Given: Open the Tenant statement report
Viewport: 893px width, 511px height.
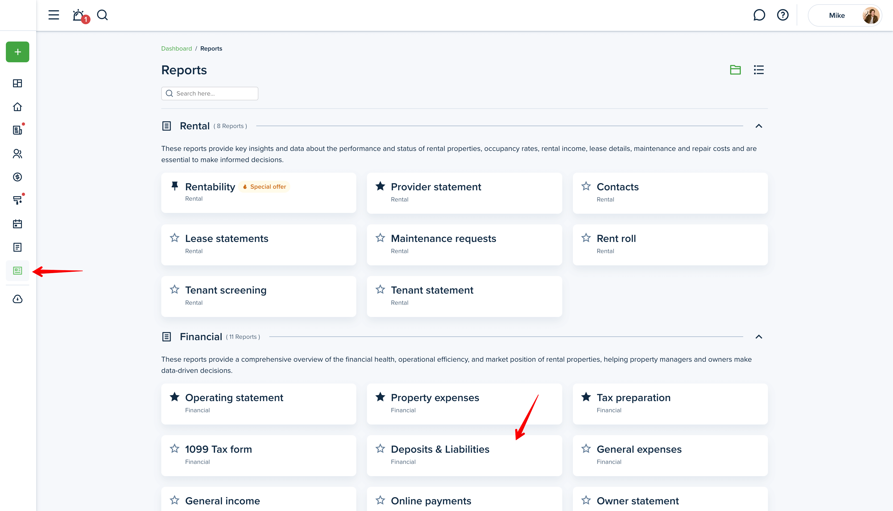Looking at the screenshot, I should 464,296.
